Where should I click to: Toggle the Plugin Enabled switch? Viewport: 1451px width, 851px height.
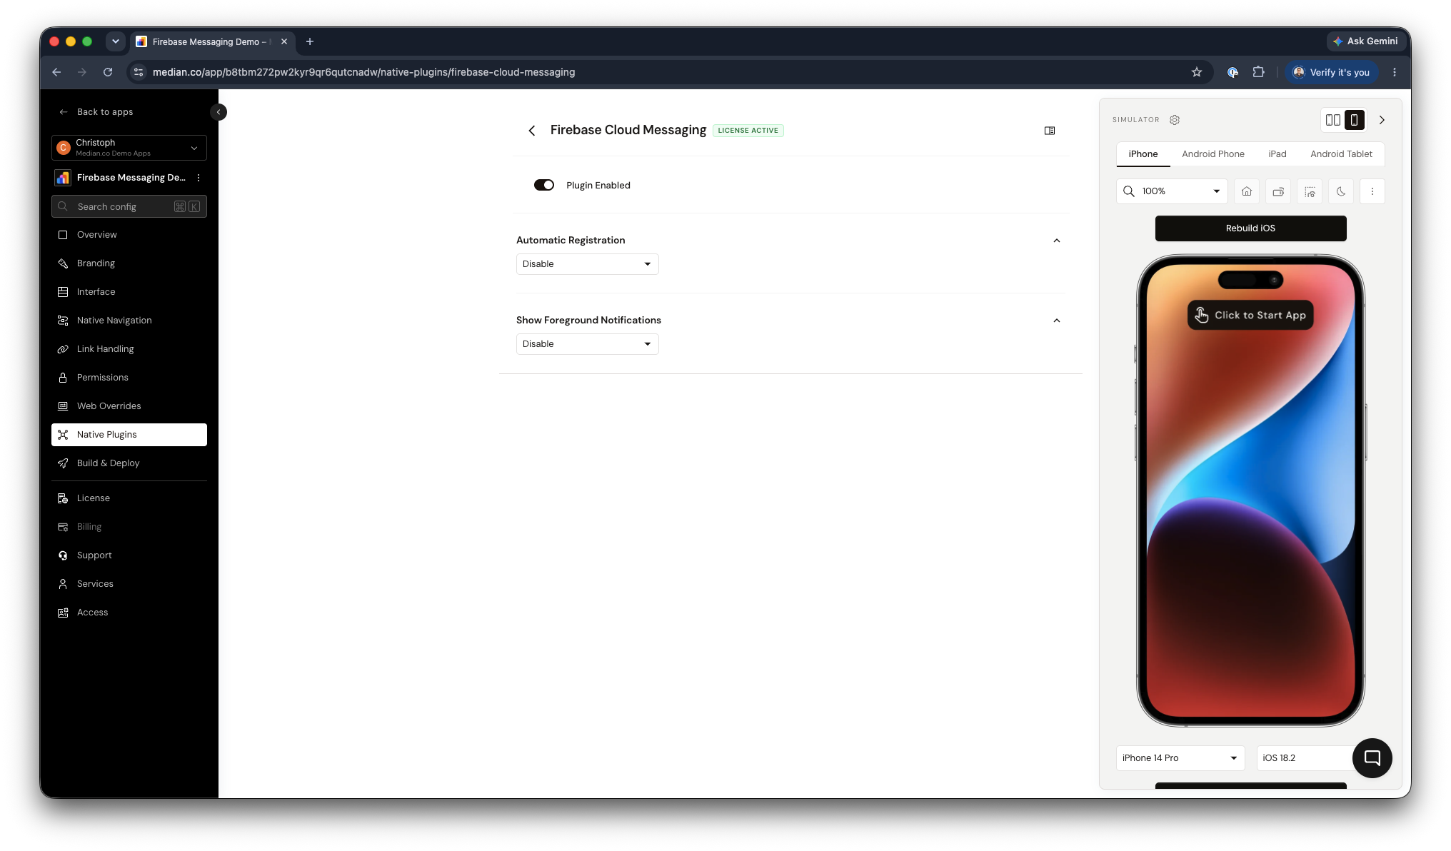pyautogui.click(x=544, y=185)
